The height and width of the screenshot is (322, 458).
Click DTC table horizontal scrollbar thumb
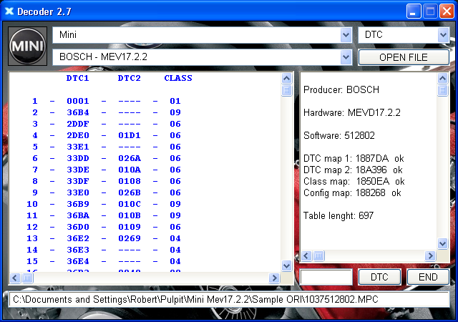pos(27,278)
